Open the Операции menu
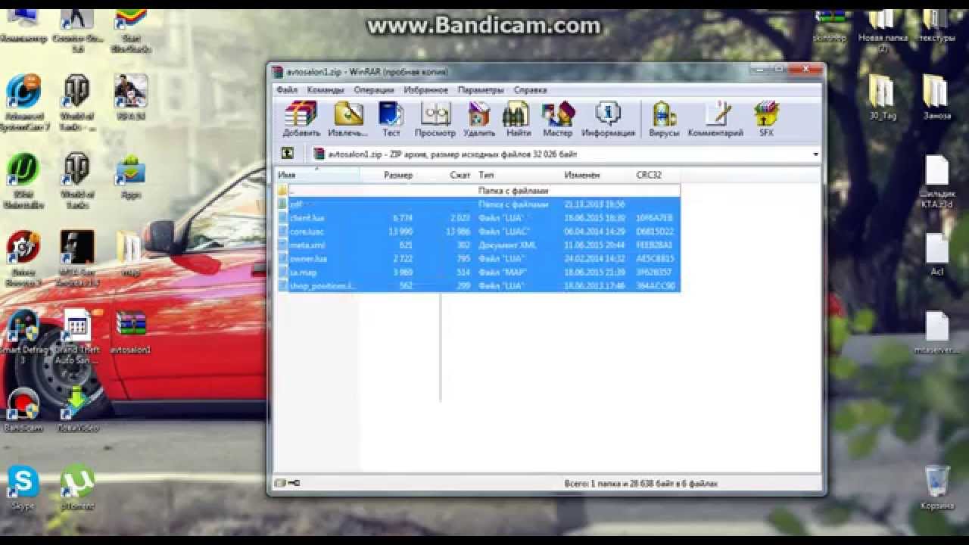Viewport: 969px width, 545px height. click(374, 90)
